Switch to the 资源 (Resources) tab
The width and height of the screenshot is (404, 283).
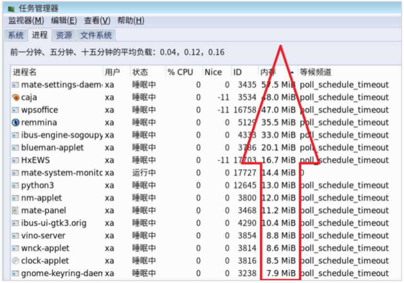64,35
